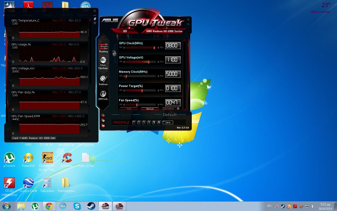Open the video (2).txt desktop file
Image resolution: width=337 pixels, height=211 pixels.
[x=85, y=160]
